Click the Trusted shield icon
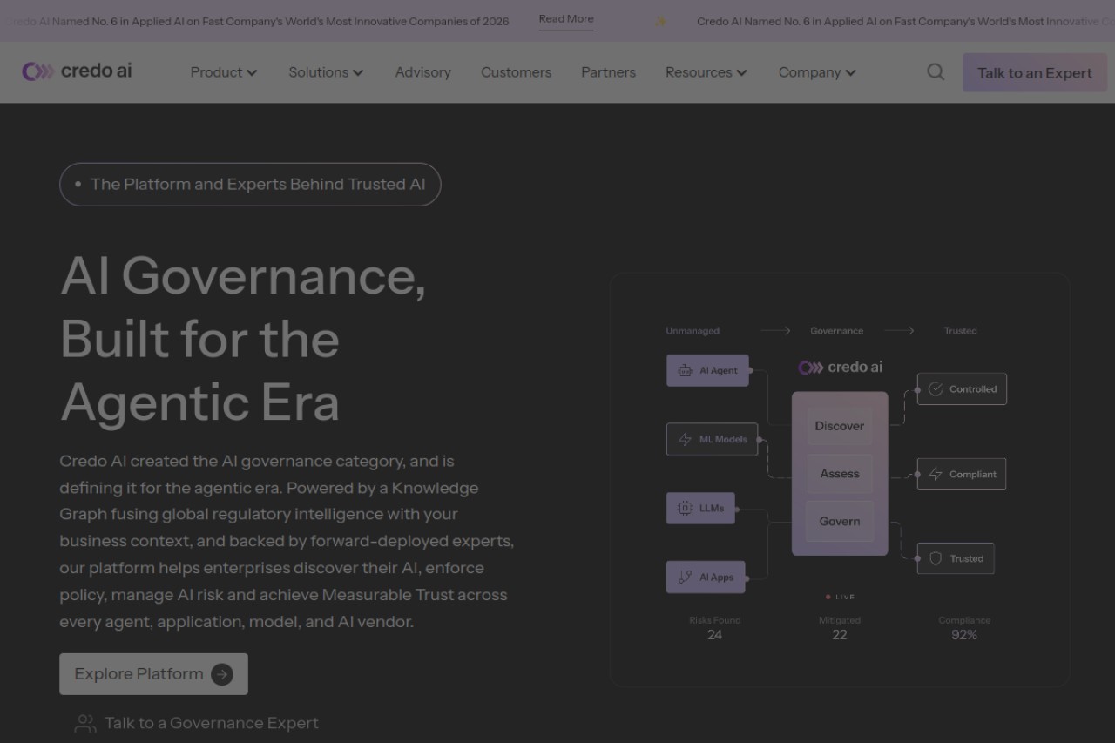Image resolution: width=1115 pixels, height=743 pixels. [936, 559]
